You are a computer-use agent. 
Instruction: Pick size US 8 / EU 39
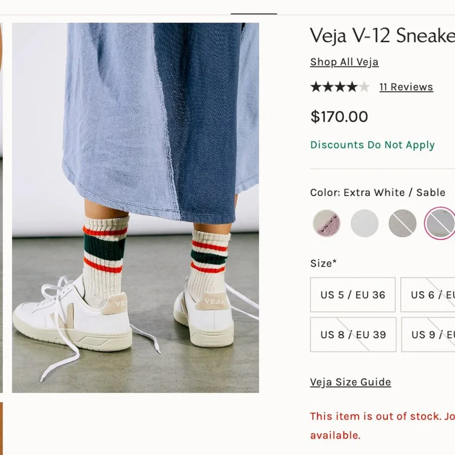(353, 335)
